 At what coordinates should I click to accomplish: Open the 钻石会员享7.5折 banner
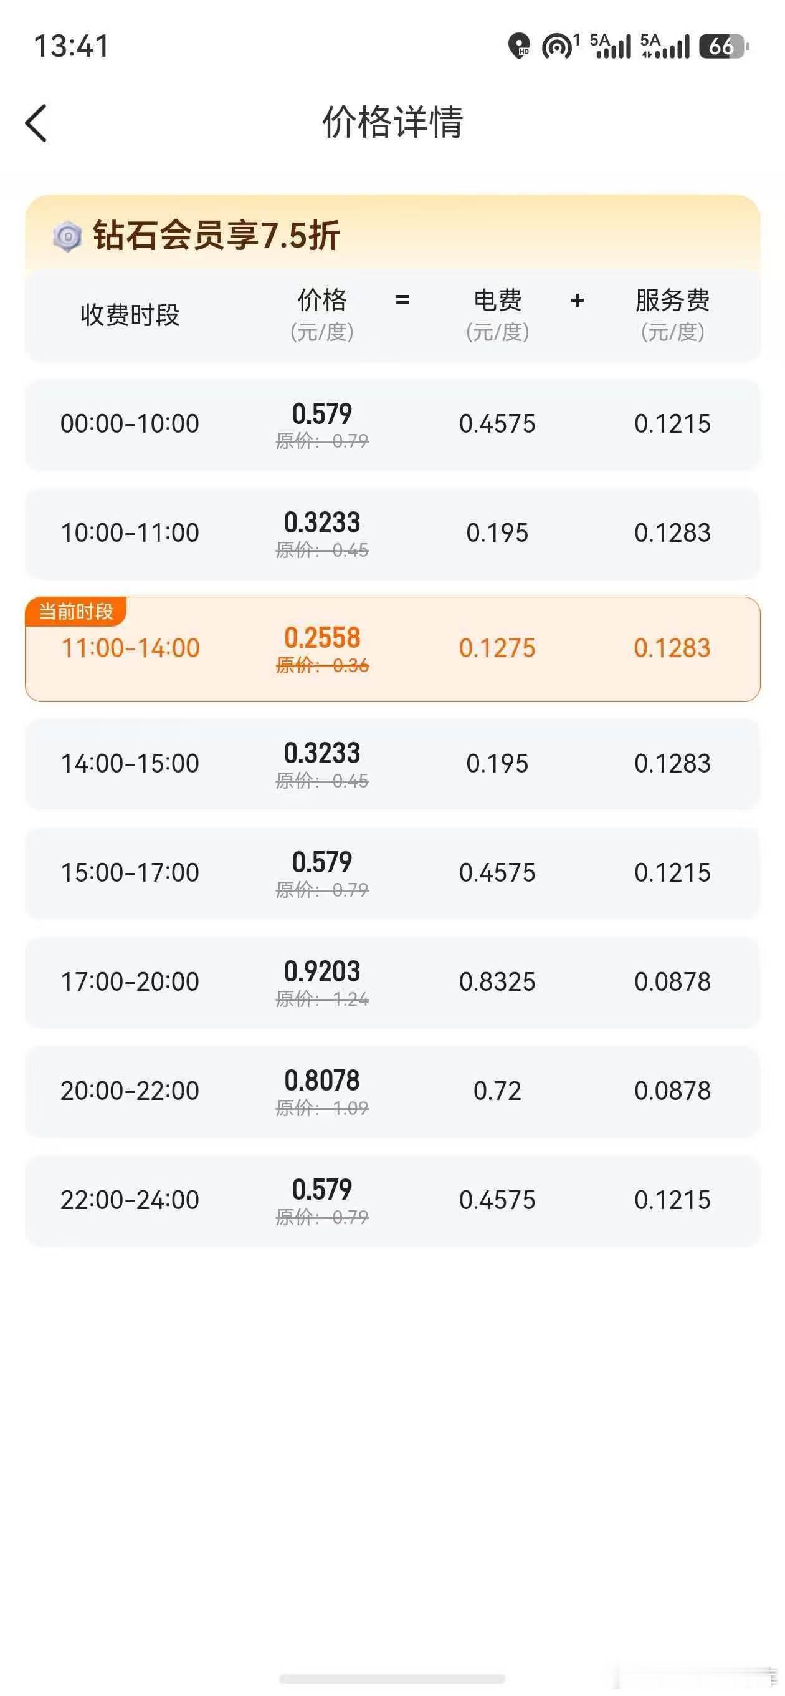(393, 234)
